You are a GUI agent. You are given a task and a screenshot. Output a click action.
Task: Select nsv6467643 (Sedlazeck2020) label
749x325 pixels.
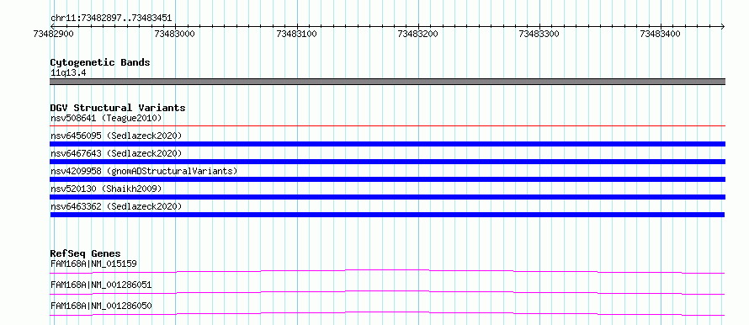116,153
